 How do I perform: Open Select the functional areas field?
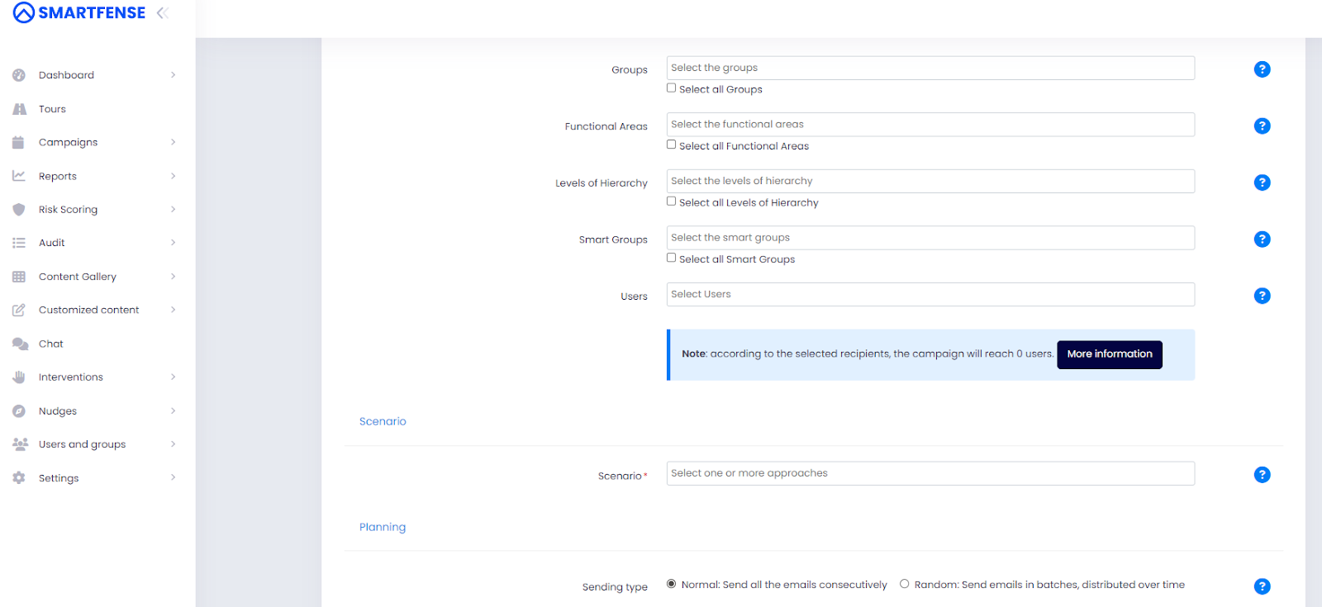(930, 125)
